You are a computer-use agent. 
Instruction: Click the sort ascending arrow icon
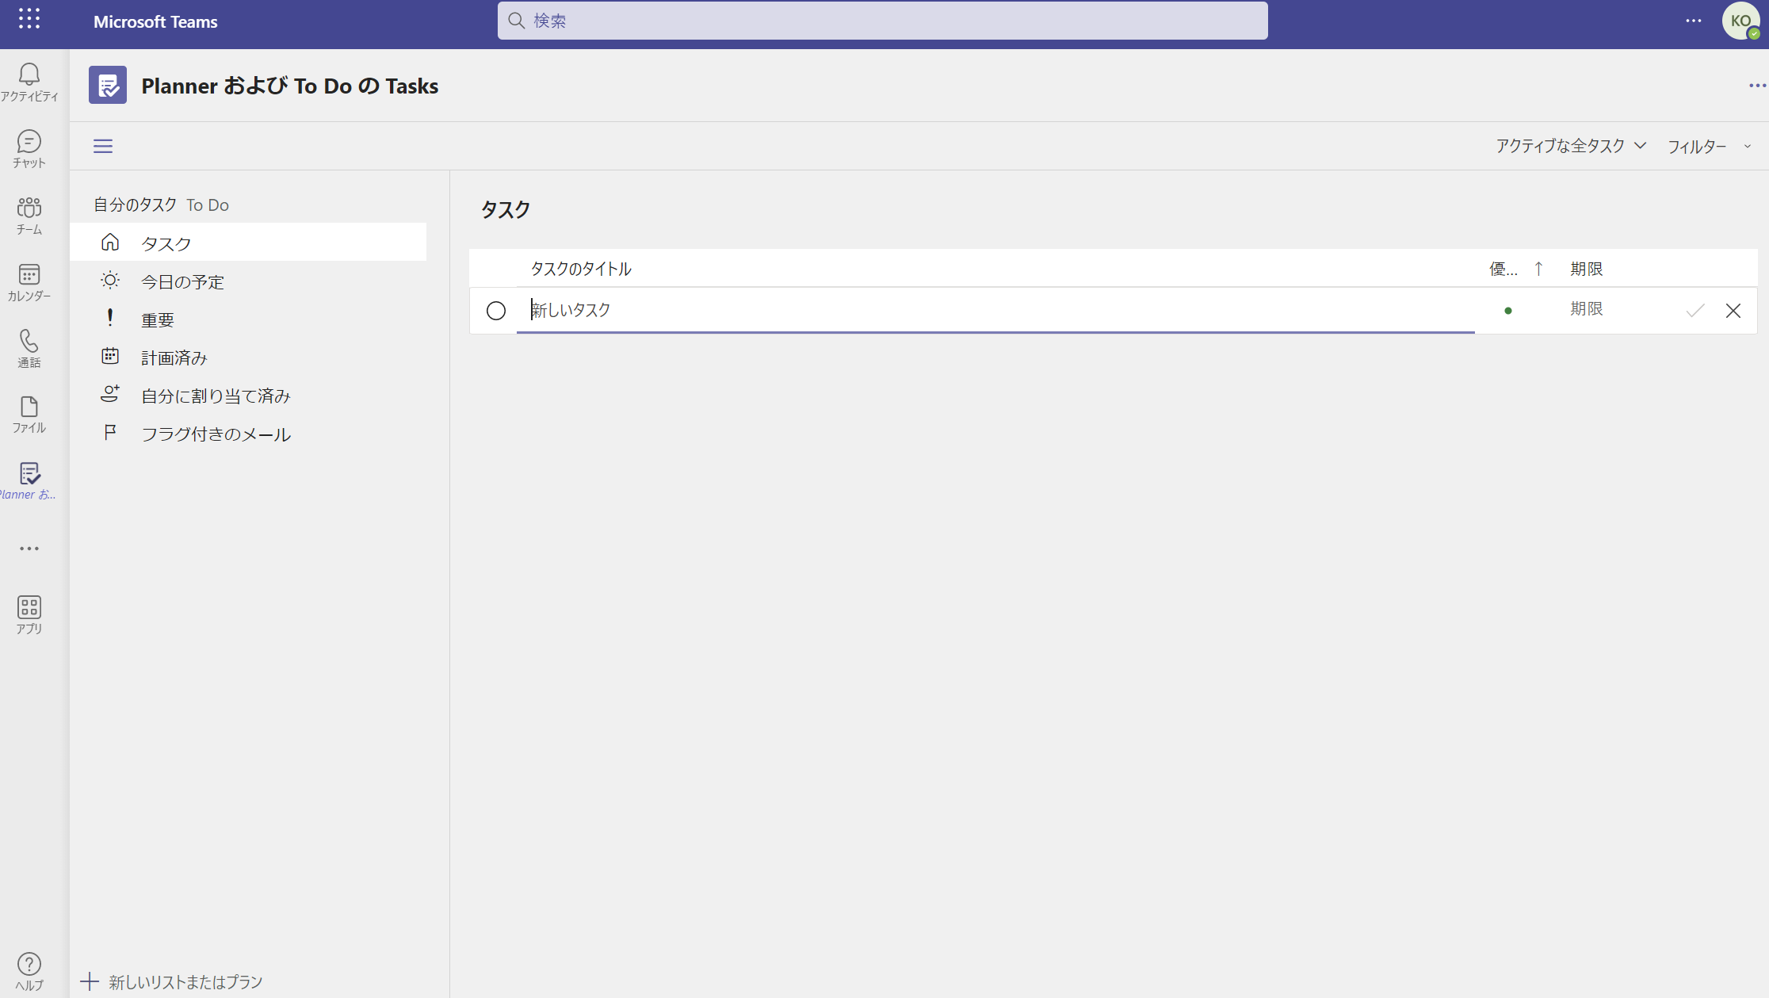tap(1538, 269)
